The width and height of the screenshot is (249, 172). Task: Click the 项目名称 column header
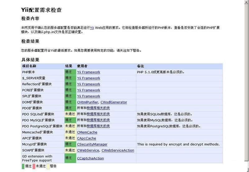pyautogui.click(x=43, y=66)
